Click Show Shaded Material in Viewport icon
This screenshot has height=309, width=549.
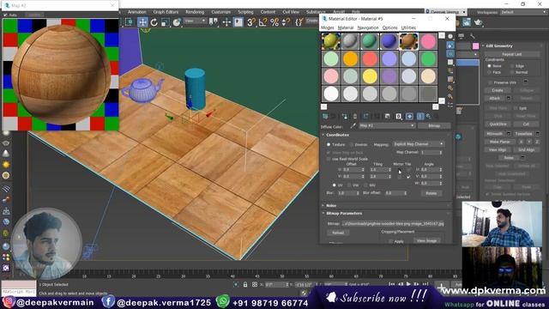(409, 117)
